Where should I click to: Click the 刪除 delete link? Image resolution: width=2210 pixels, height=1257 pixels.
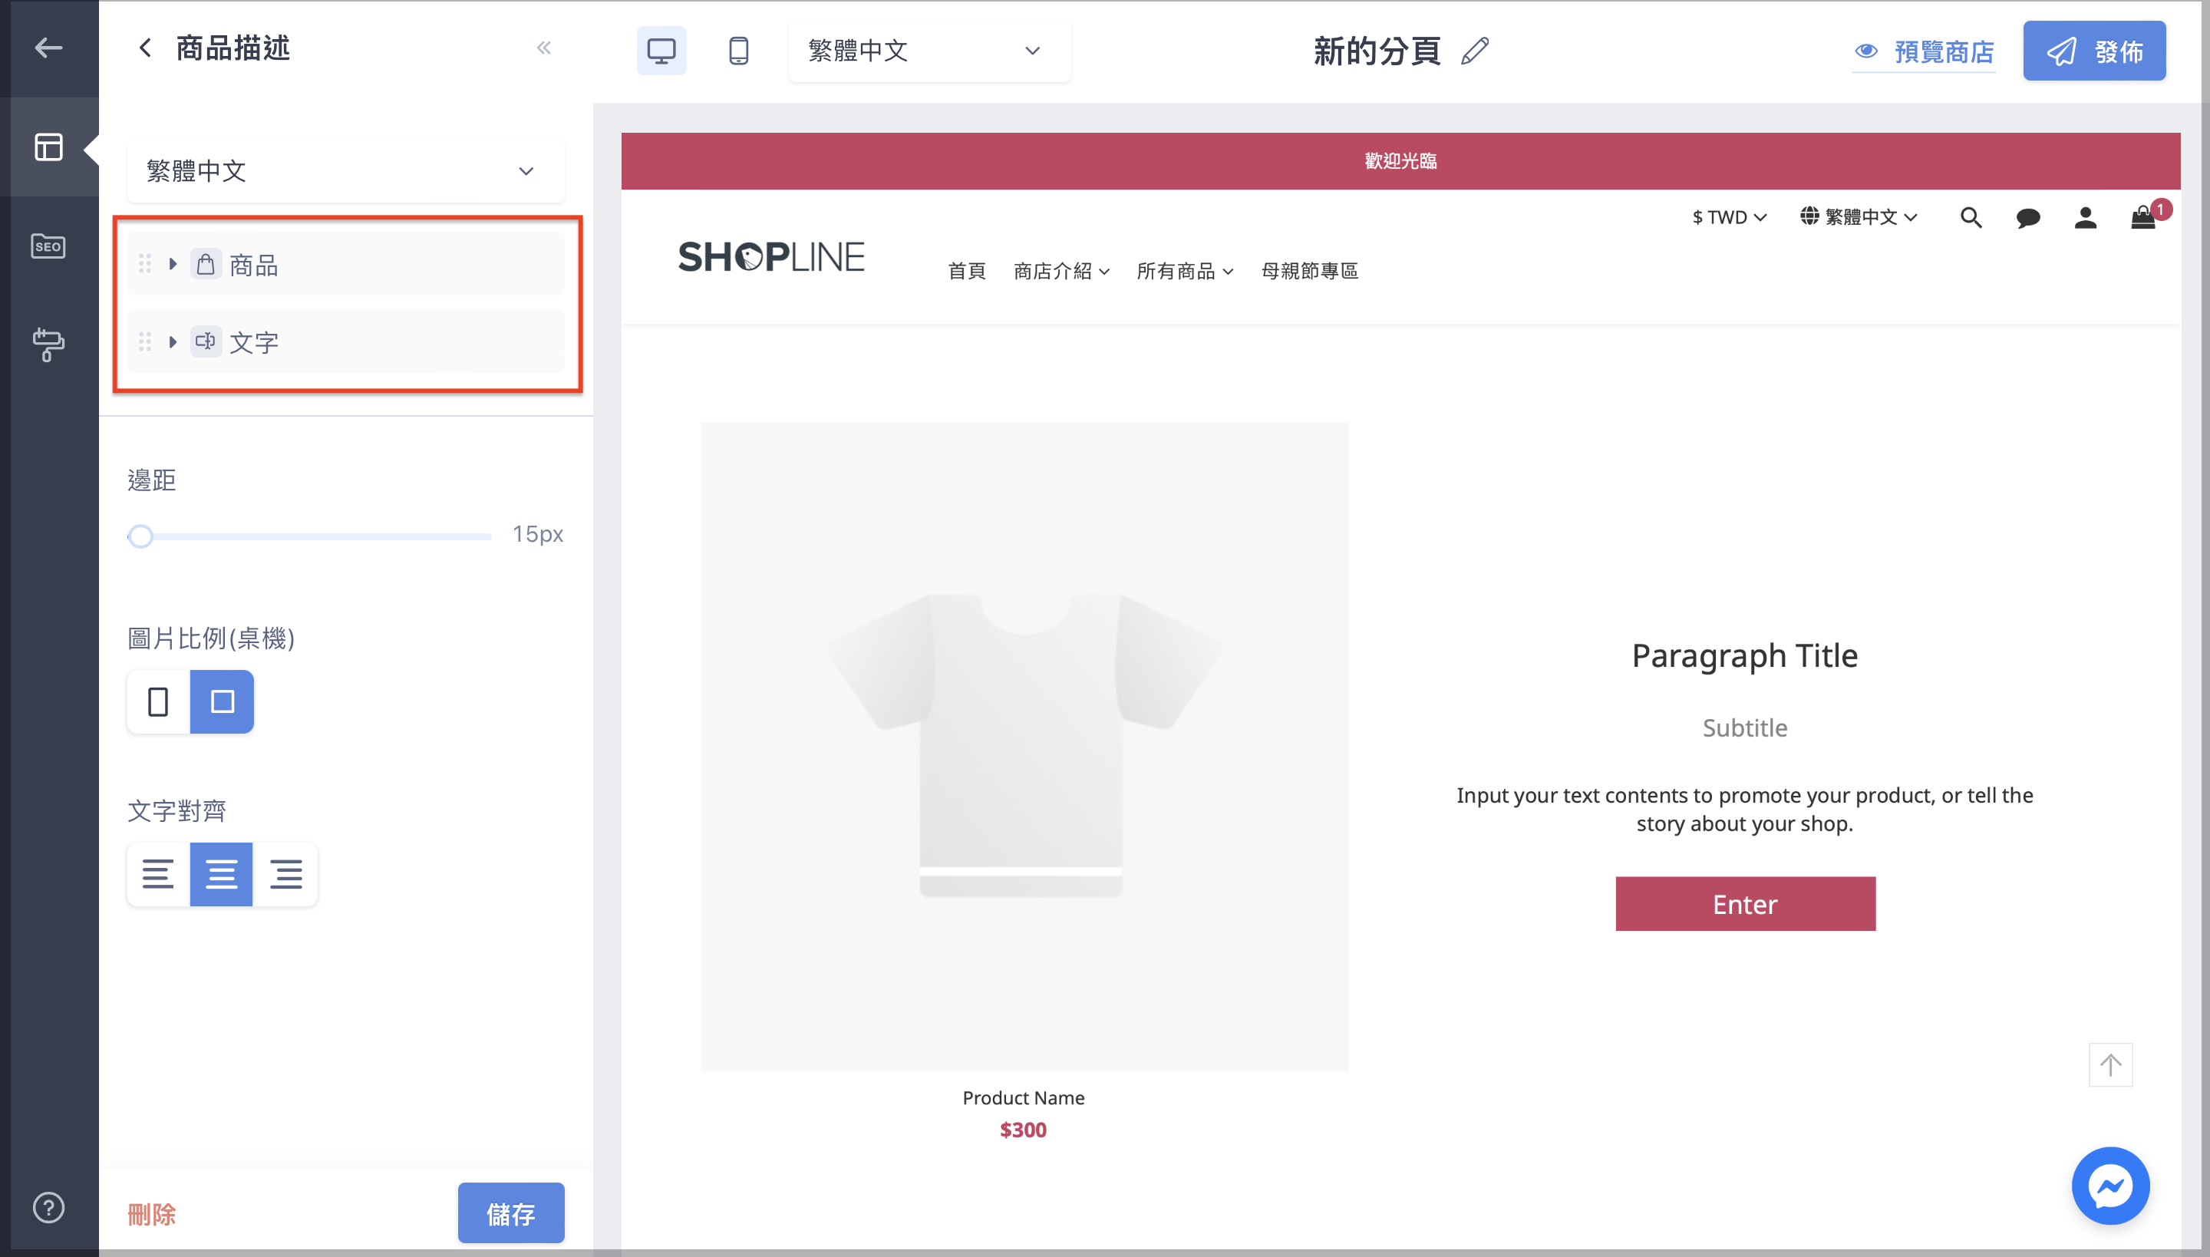pyautogui.click(x=151, y=1214)
